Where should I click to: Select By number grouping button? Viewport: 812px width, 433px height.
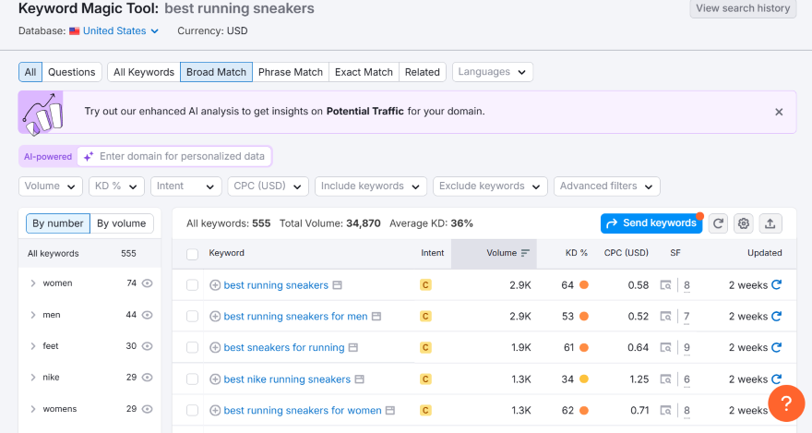(x=58, y=223)
